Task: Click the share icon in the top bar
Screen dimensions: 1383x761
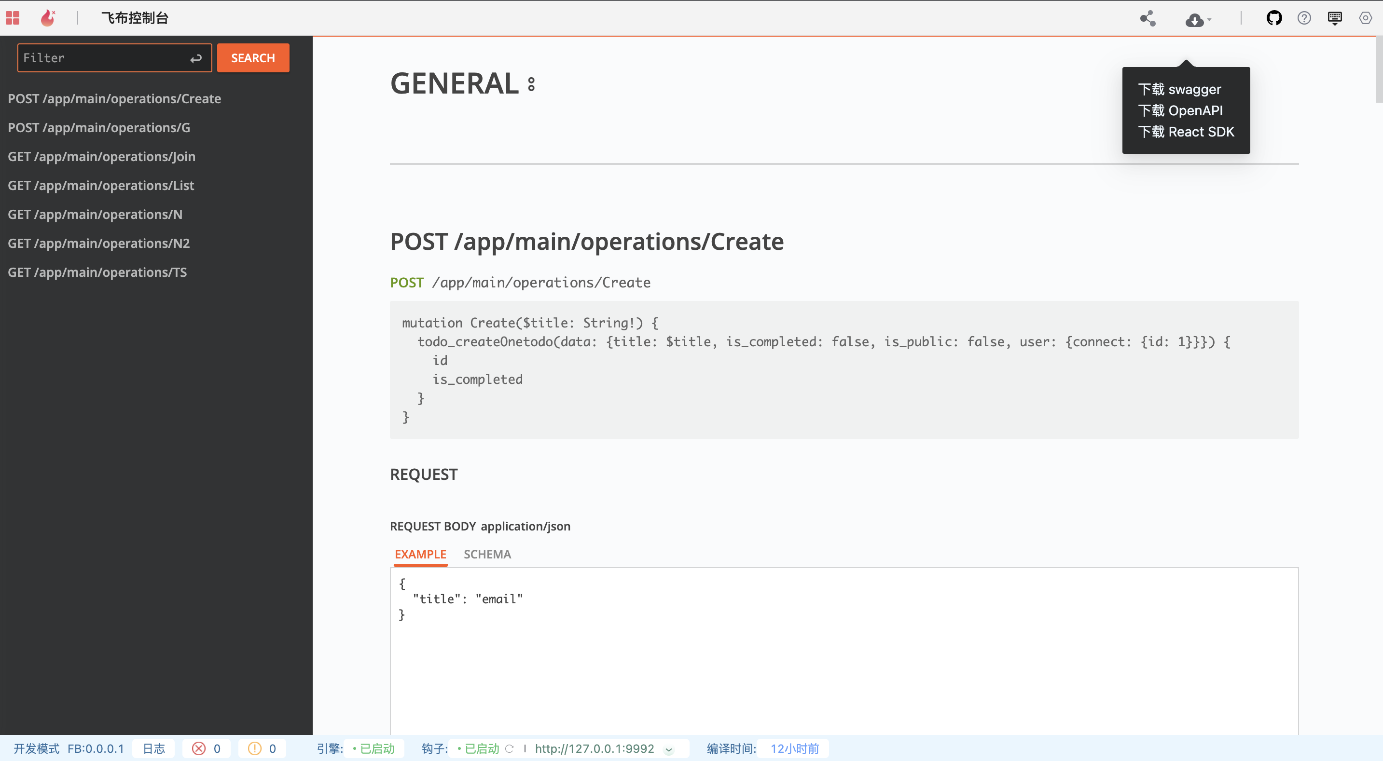Action: click(1148, 19)
